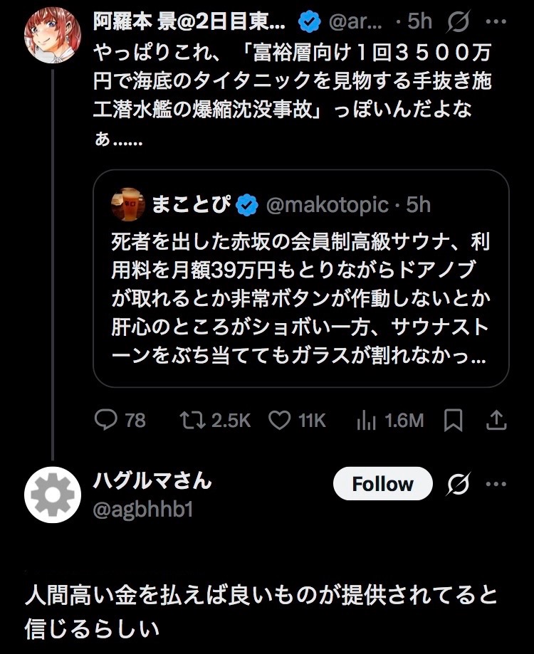
Task: Open the Grok icon beside Follow button
Action: click(459, 484)
